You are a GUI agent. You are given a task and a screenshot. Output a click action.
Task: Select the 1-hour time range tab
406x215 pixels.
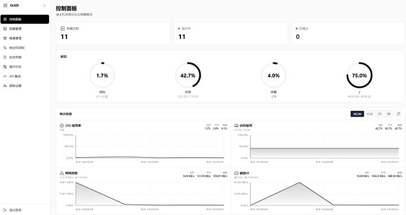click(x=369, y=114)
